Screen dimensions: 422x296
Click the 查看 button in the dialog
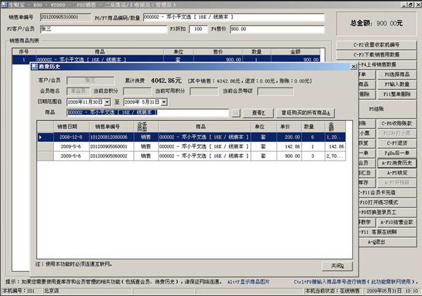point(258,113)
